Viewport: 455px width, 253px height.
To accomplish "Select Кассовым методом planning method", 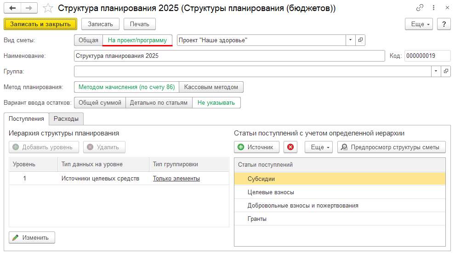I will [211, 87].
